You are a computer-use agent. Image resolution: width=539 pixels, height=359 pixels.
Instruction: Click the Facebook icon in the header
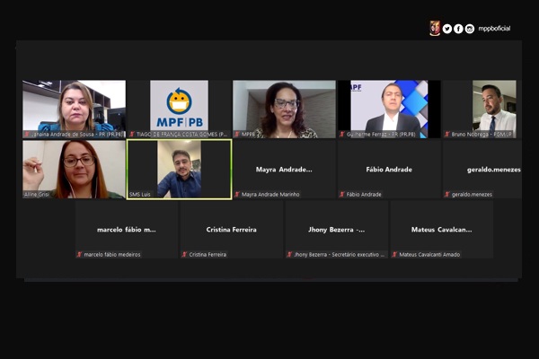[458, 29]
